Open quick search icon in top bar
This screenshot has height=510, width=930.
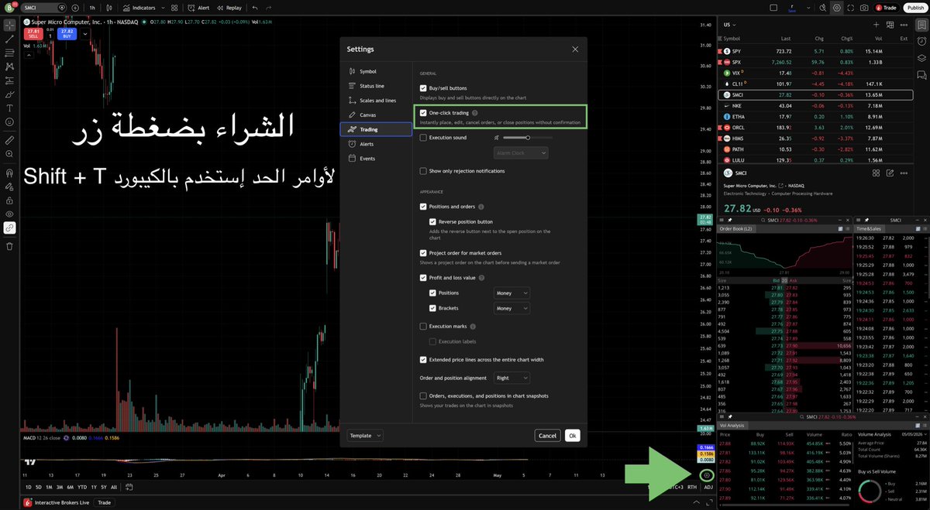click(821, 7)
